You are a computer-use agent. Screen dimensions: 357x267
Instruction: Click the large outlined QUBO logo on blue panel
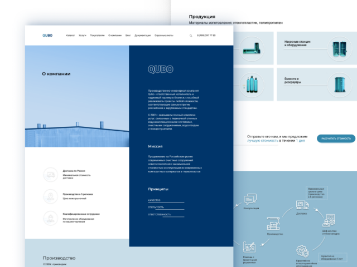(x=161, y=69)
